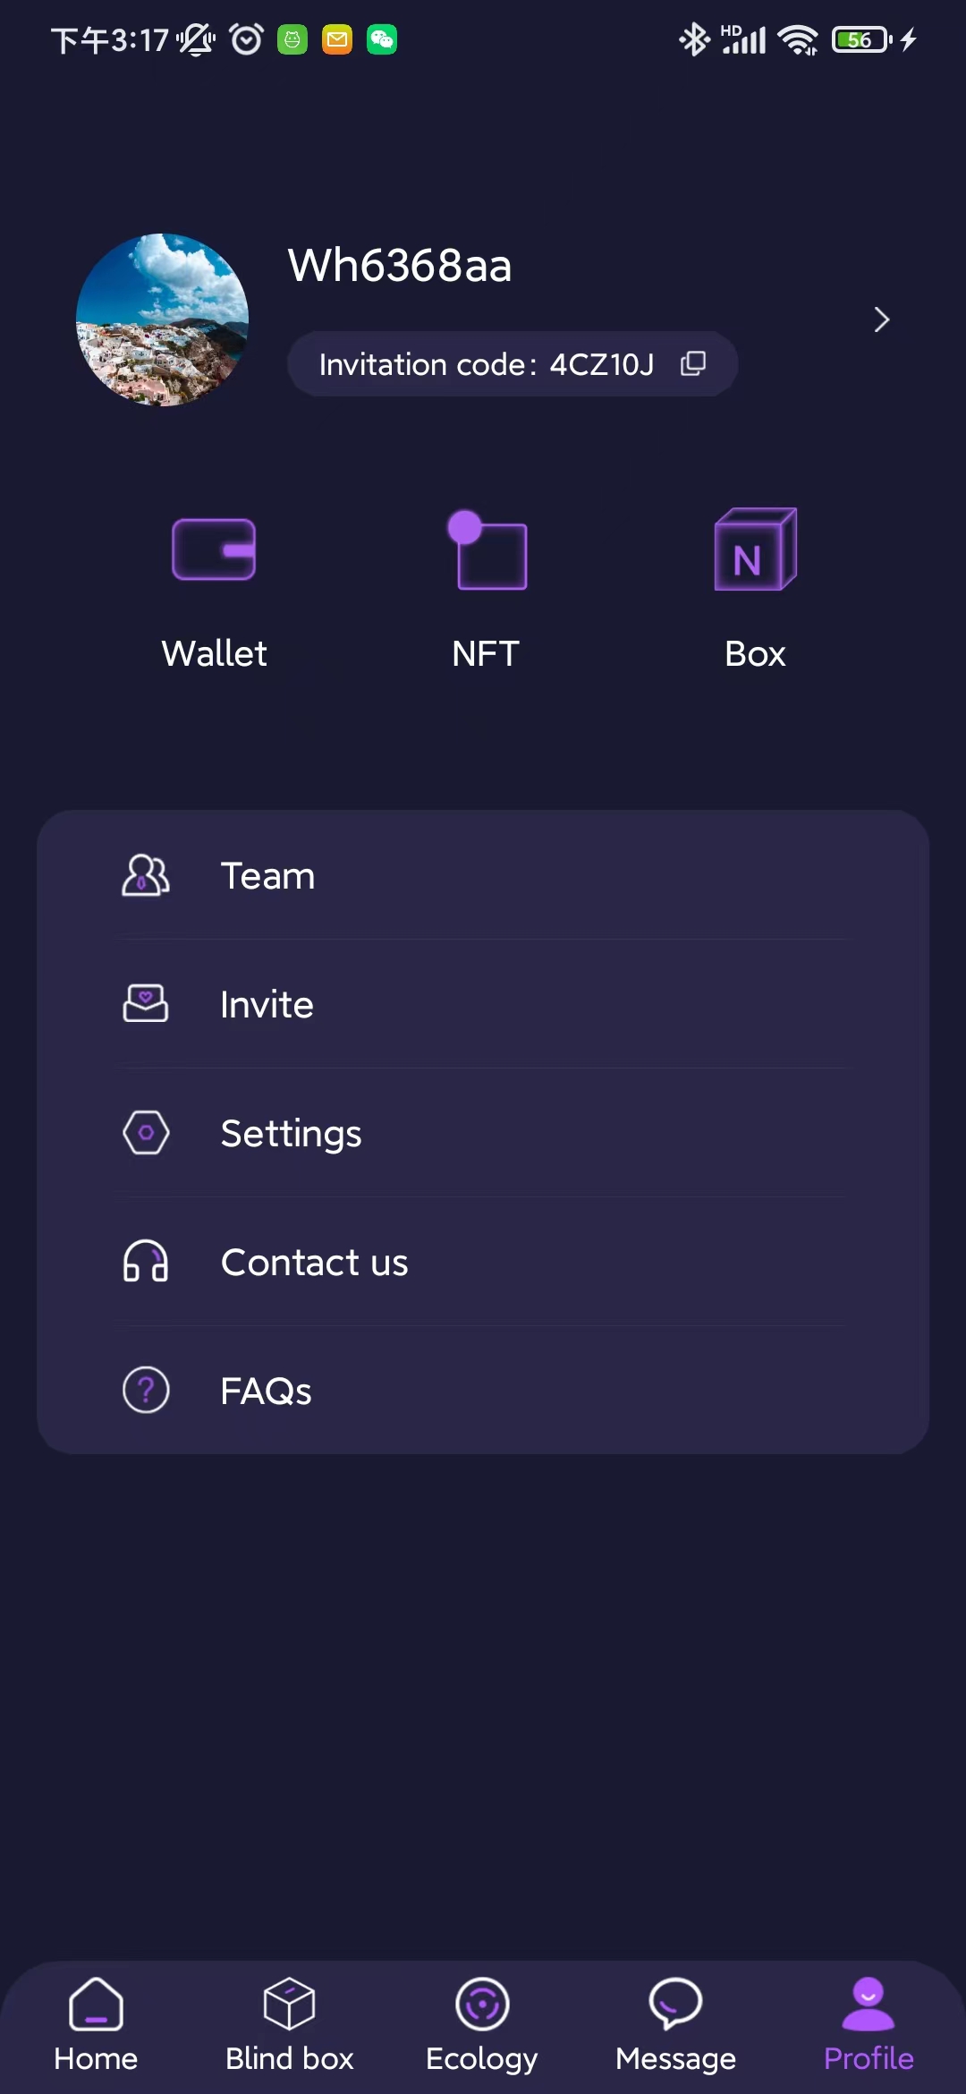Viewport: 966px width, 2094px height.
Task: Tap the username Wh6368aa
Action: tap(400, 265)
